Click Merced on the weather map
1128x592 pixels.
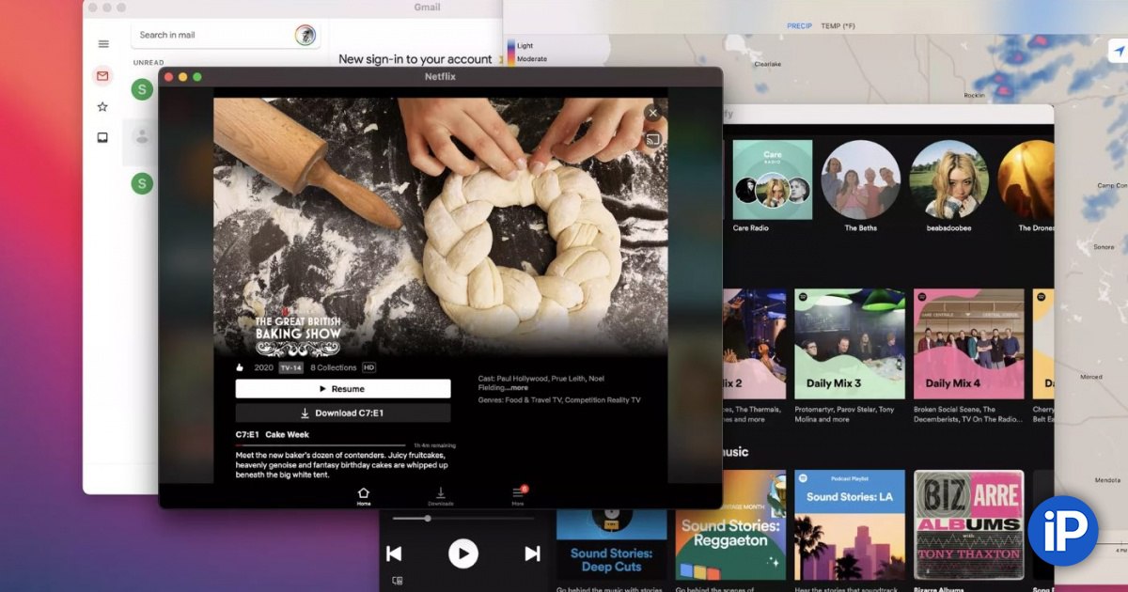1091,376
